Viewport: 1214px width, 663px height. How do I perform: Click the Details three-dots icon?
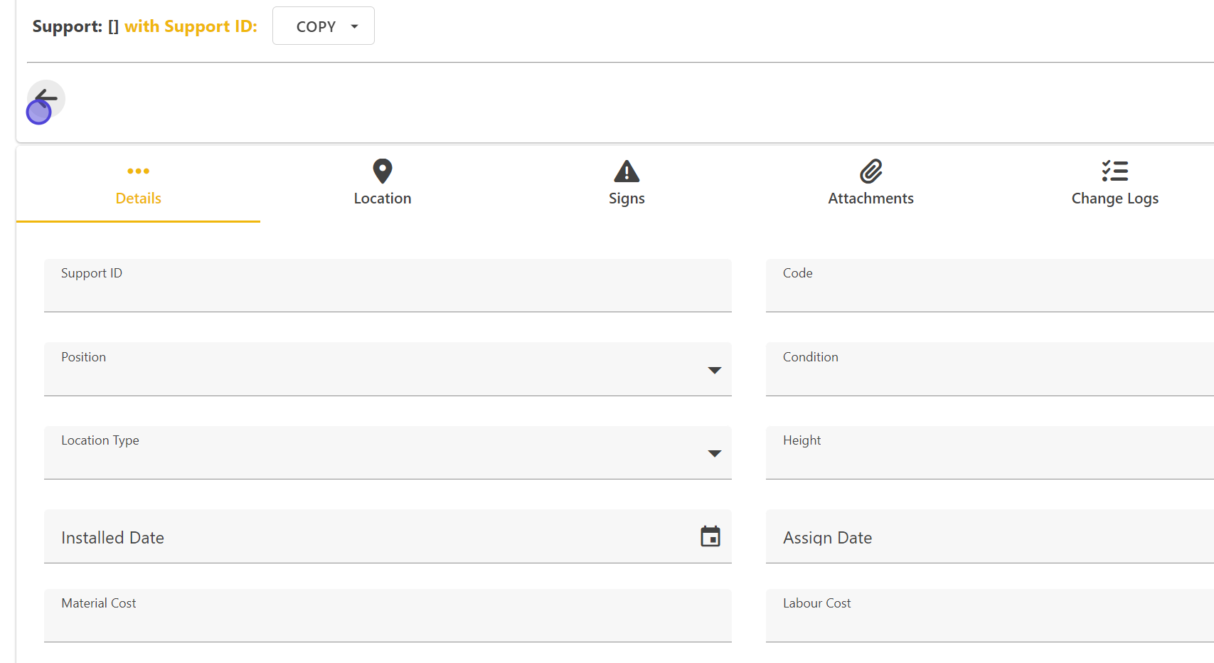click(x=138, y=171)
